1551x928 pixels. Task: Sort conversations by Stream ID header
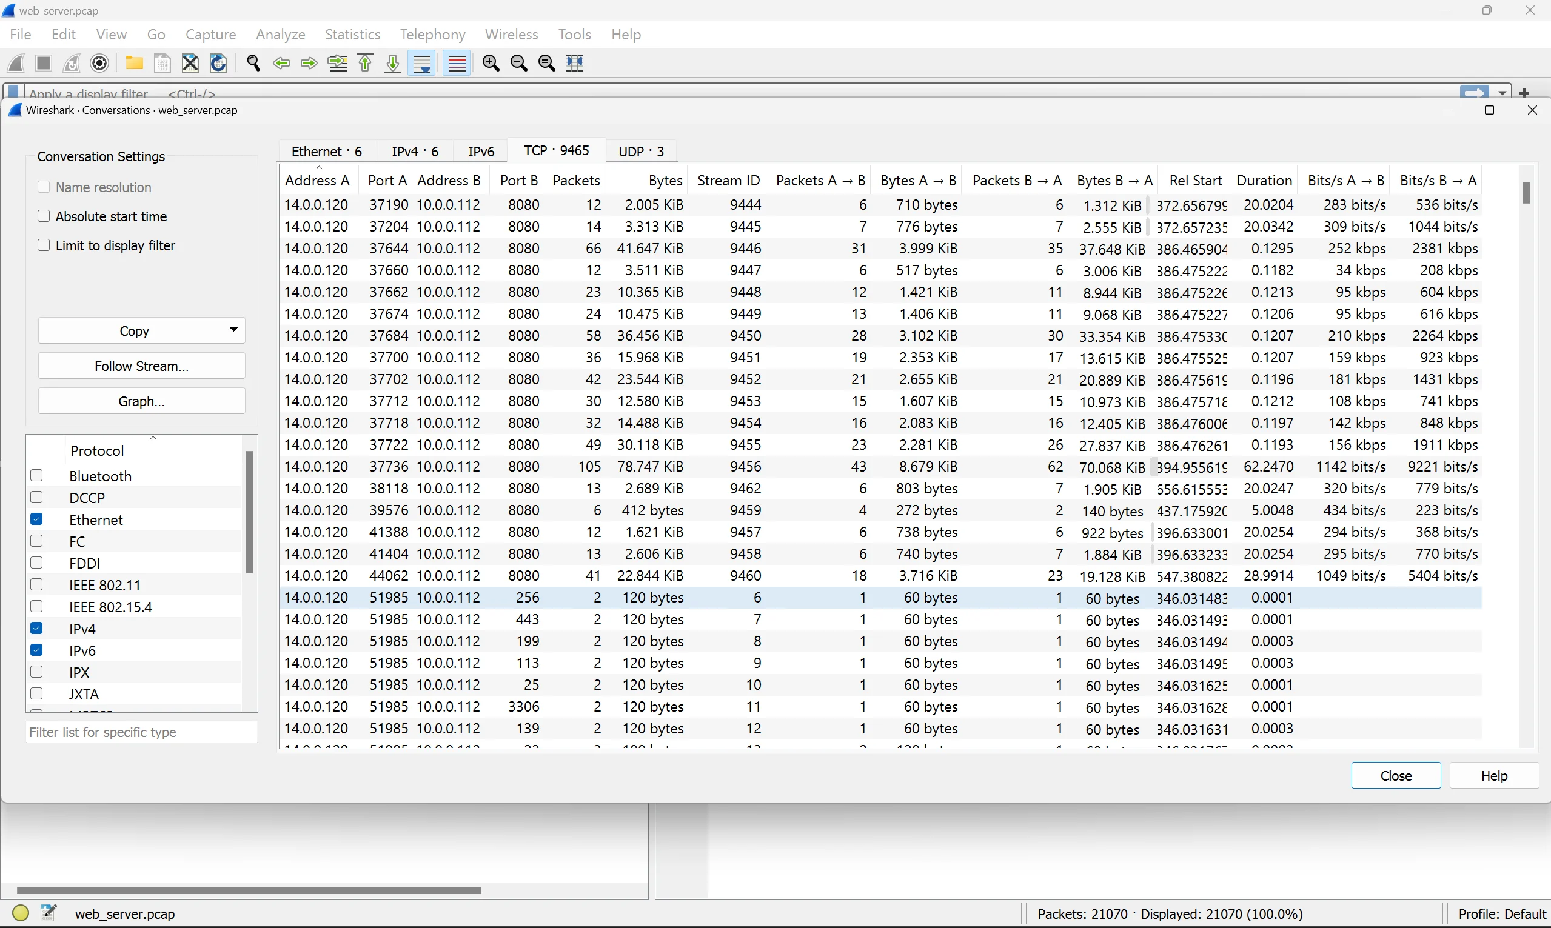click(728, 180)
